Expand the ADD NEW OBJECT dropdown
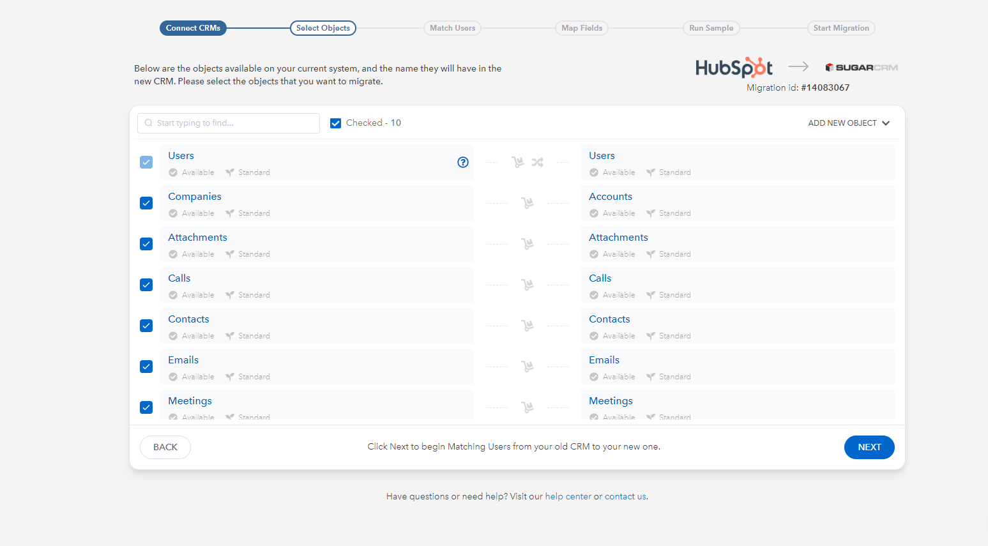 click(849, 123)
